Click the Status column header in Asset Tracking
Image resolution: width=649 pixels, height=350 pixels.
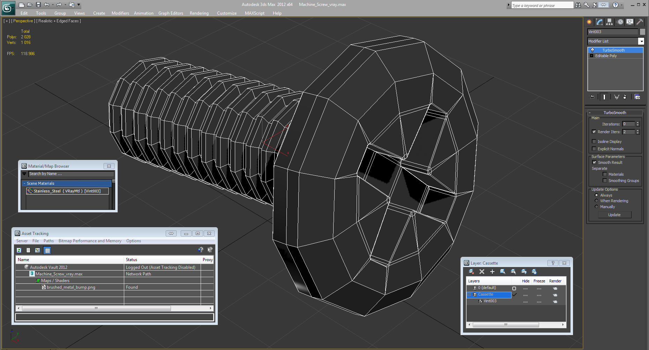tap(162, 260)
